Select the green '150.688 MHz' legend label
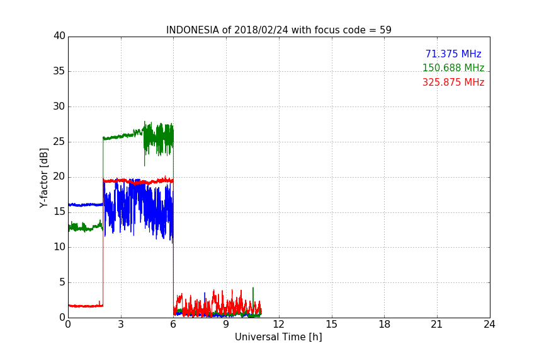 point(453,67)
